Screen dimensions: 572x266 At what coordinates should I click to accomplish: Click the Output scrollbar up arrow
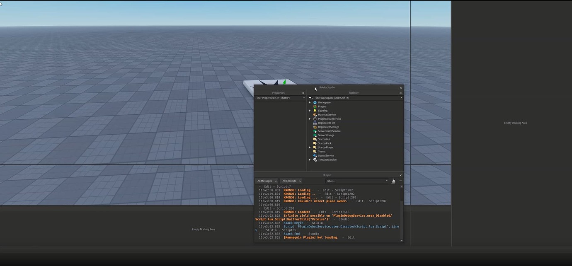click(x=401, y=186)
